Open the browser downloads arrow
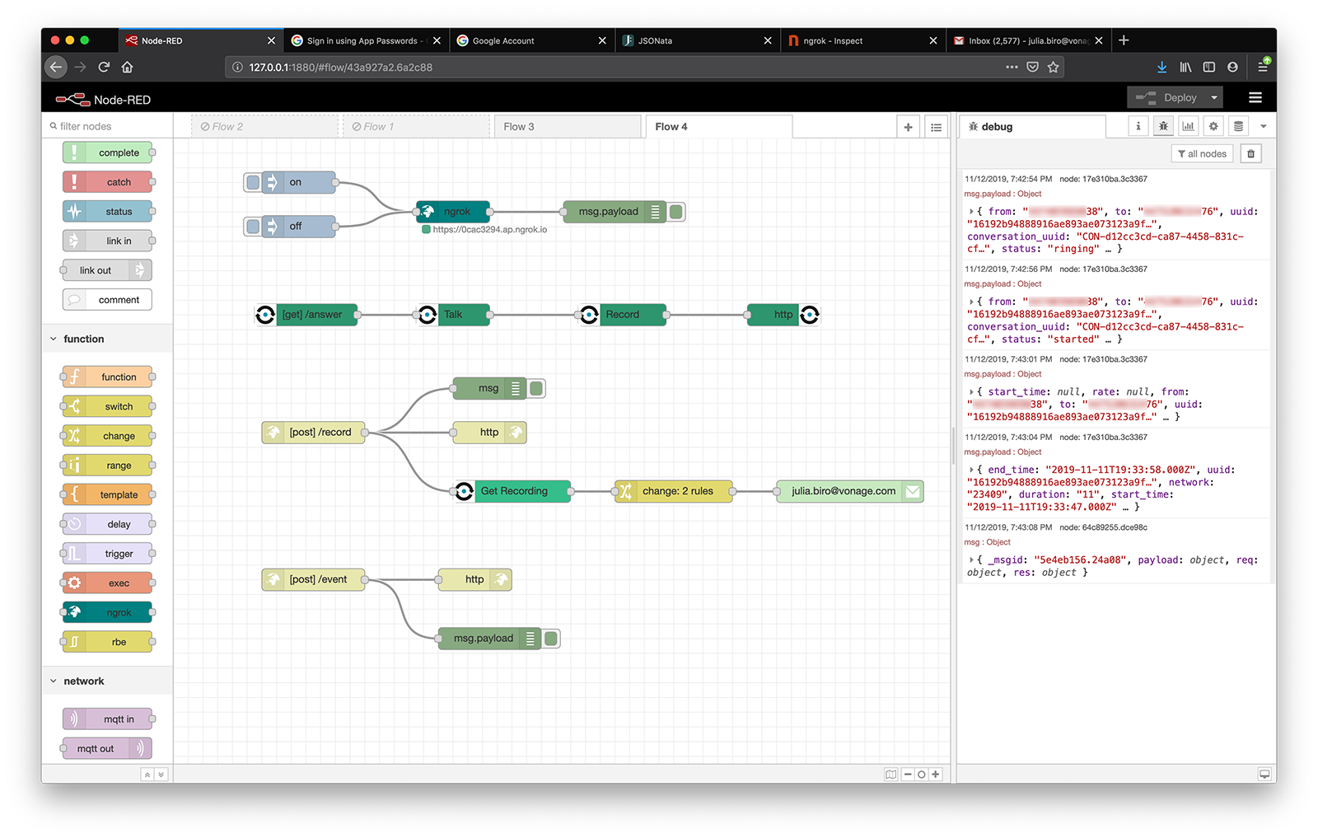Viewport: 1318px width, 838px height. point(1161,68)
